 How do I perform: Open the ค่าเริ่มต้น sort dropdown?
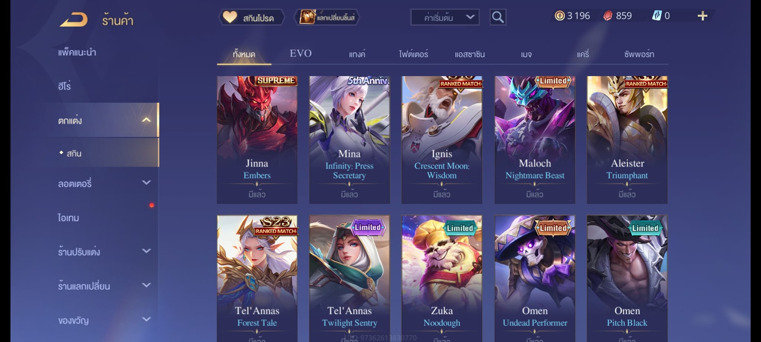445,17
